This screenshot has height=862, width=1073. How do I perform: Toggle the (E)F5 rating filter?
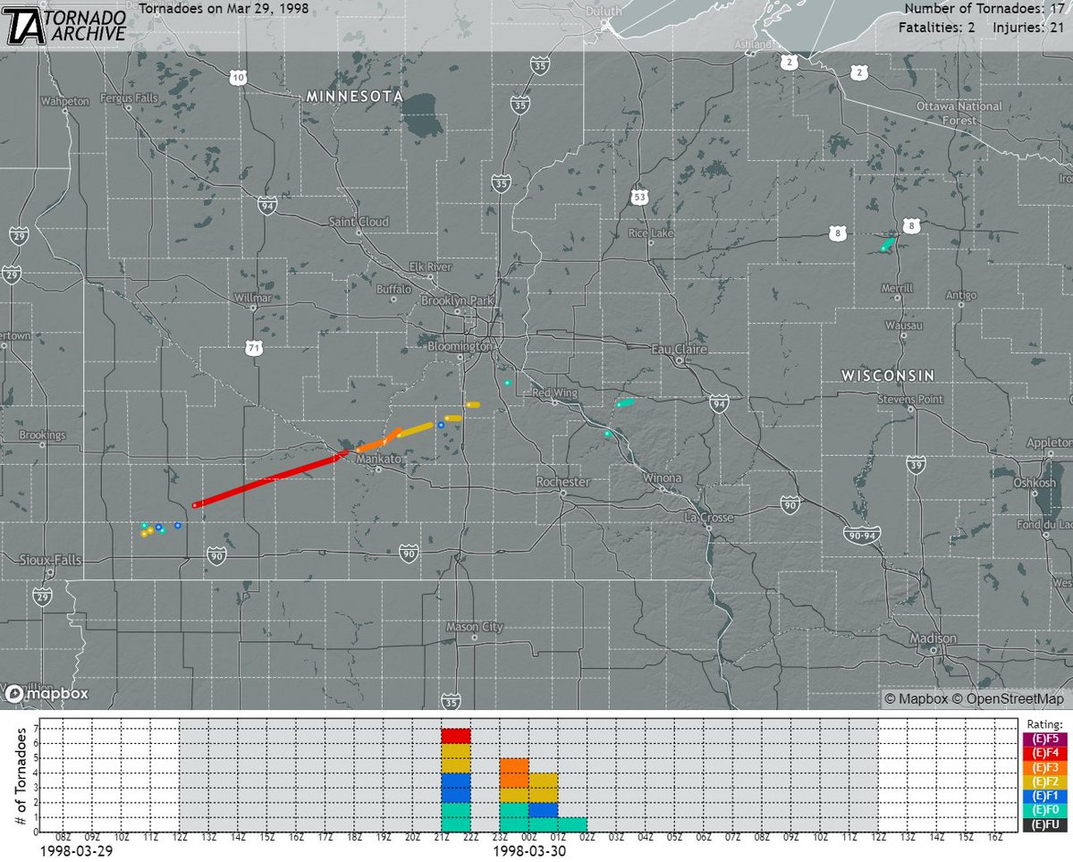click(1046, 739)
